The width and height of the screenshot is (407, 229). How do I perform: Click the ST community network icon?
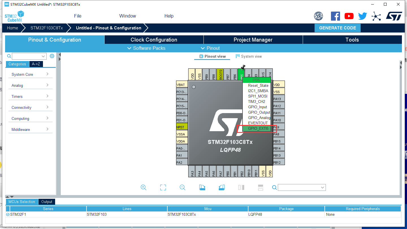[x=376, y=16]
